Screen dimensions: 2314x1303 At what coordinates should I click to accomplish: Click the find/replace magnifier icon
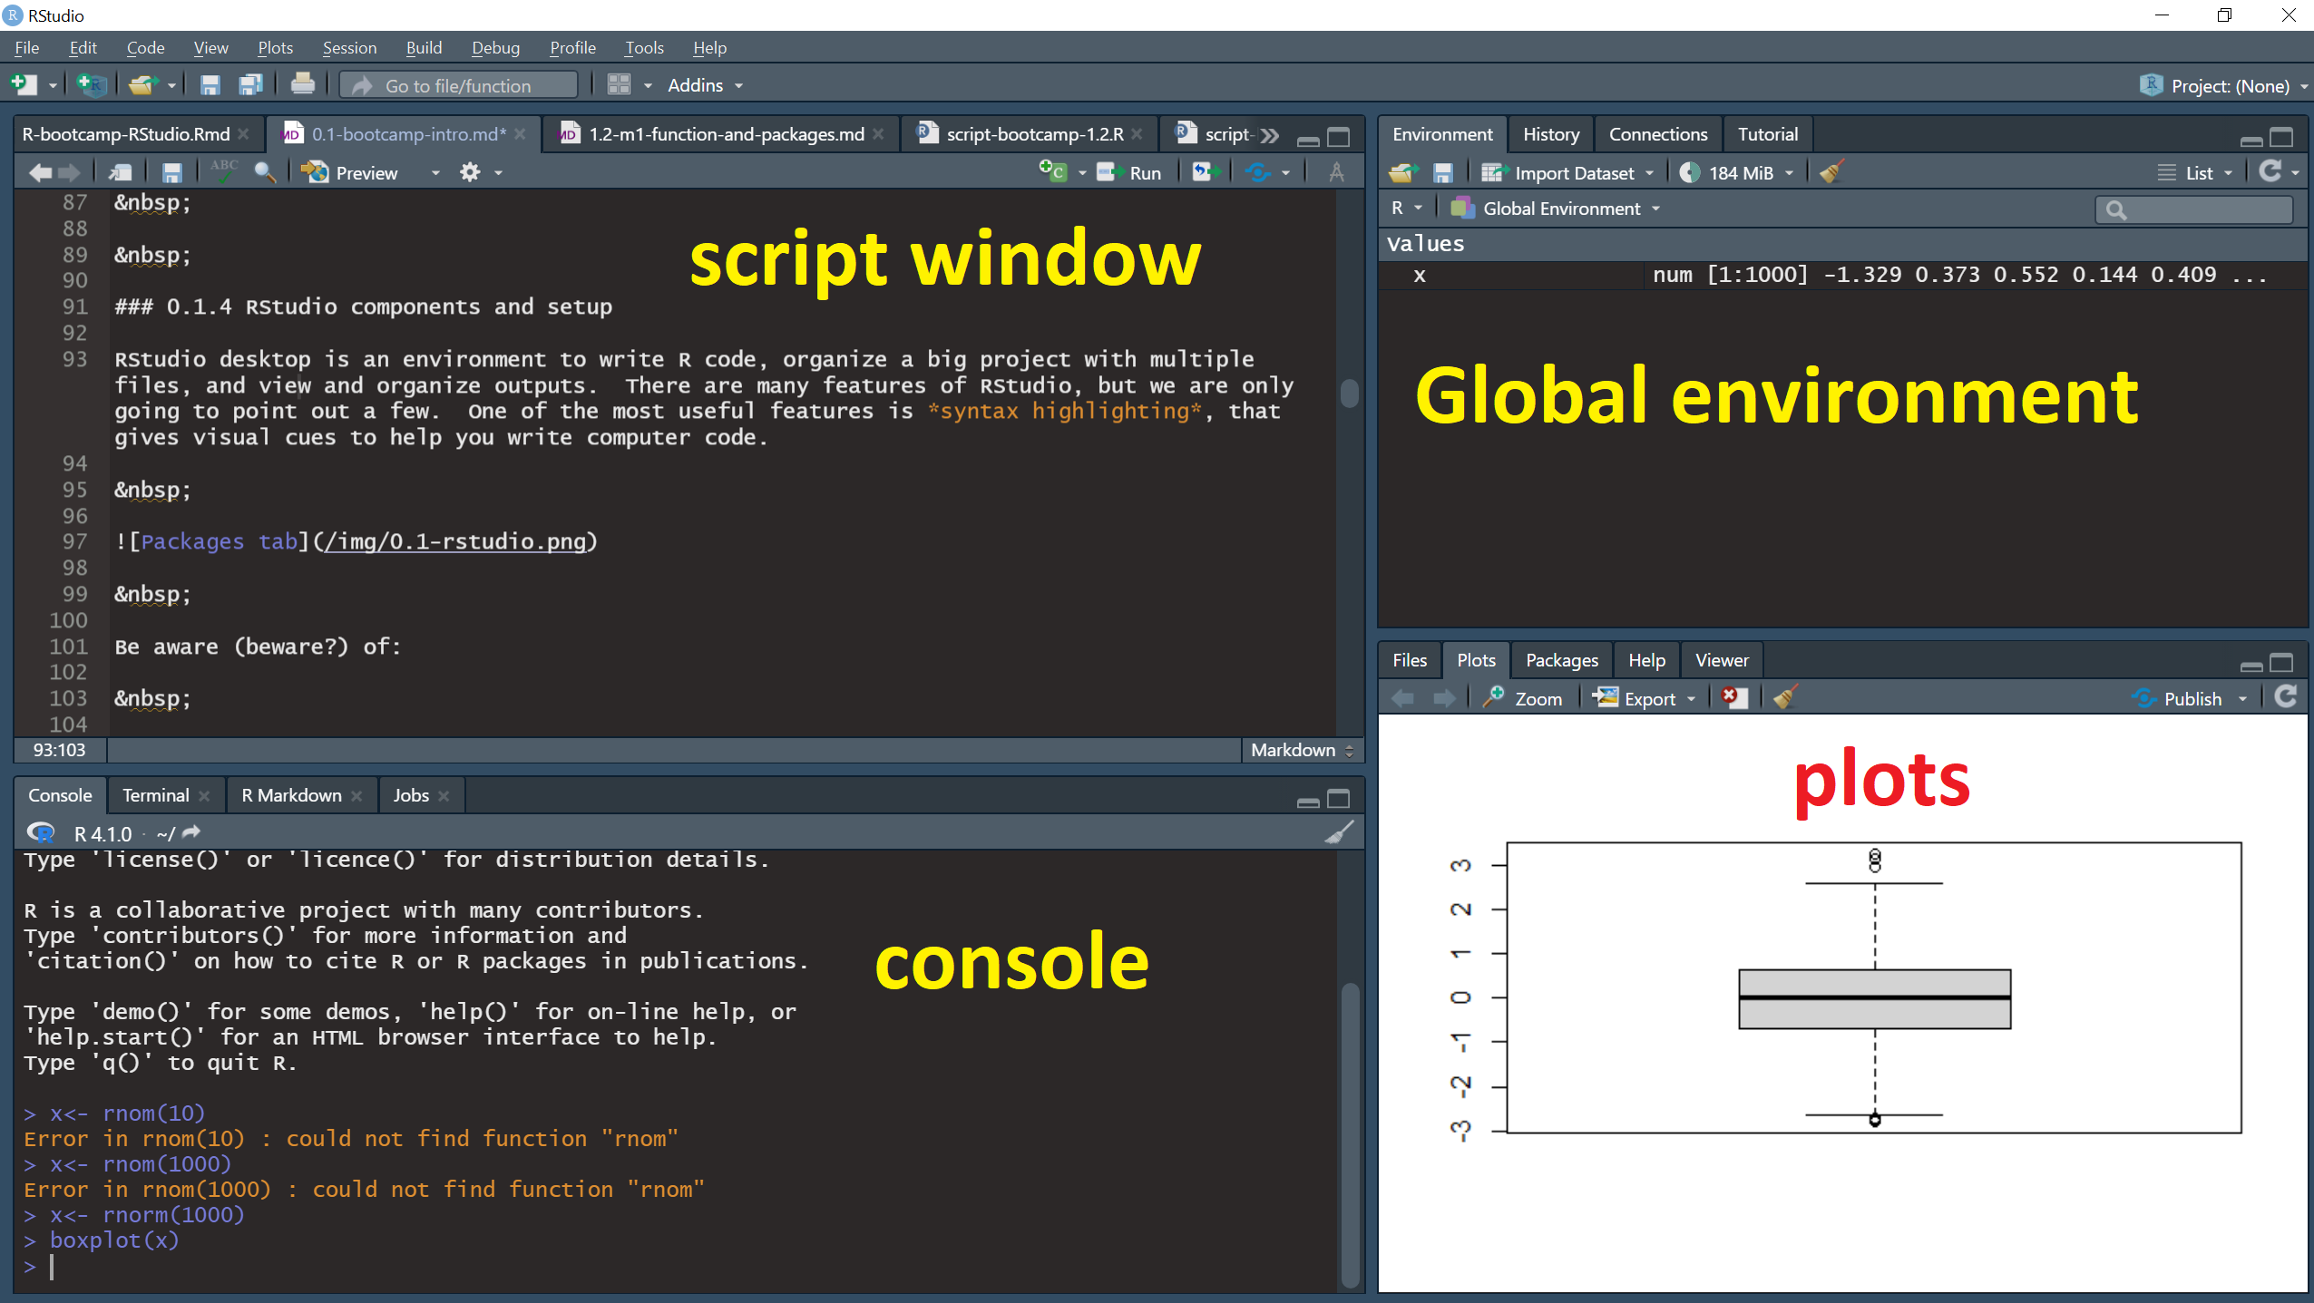pos(265,172)
